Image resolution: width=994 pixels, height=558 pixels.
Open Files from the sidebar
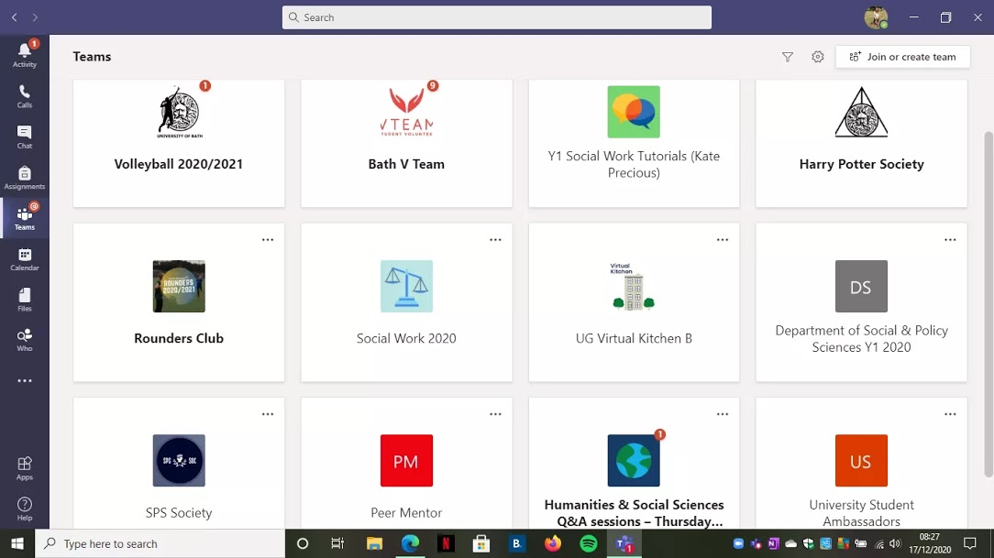[x=24, y=300]
